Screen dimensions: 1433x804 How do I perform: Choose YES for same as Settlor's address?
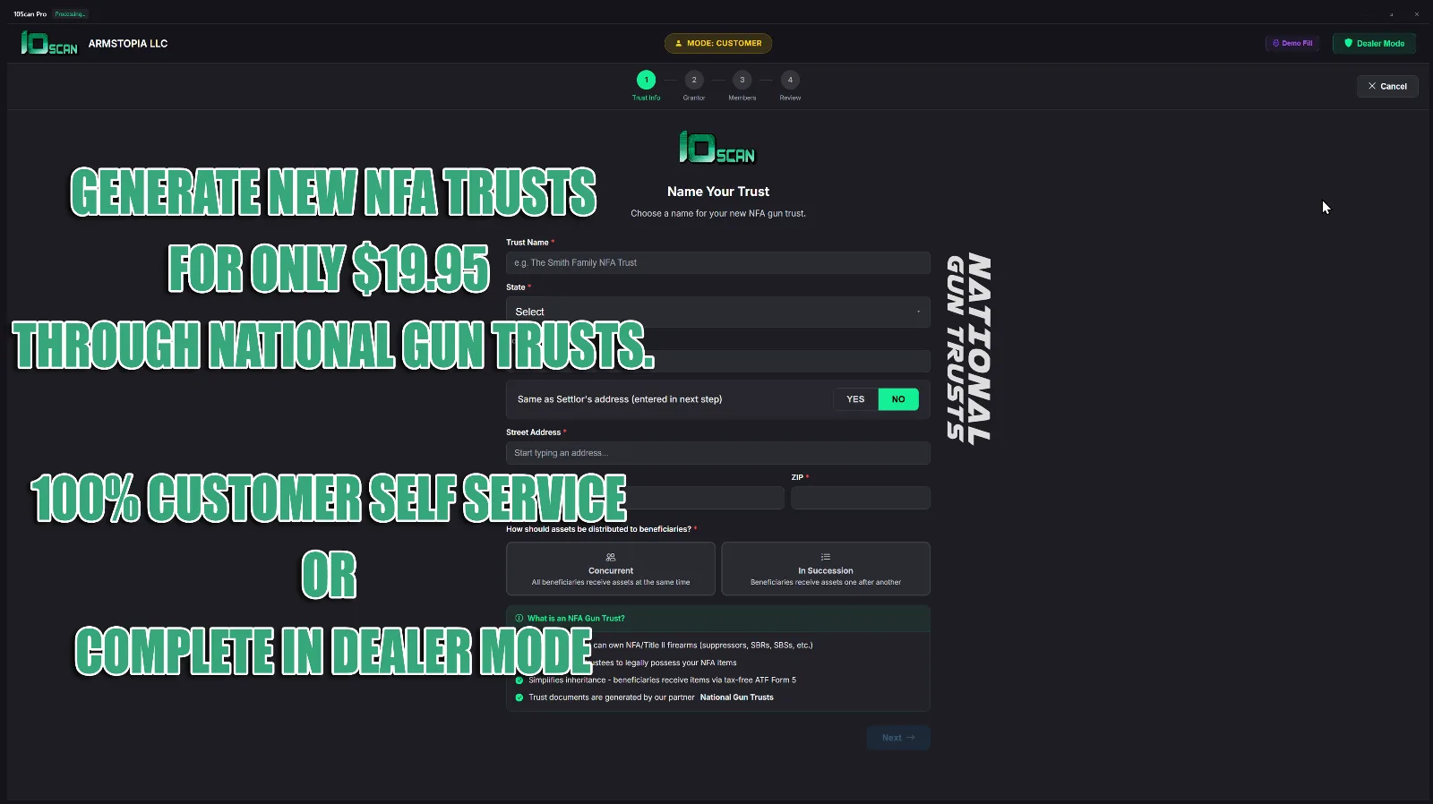click(x=855, y=399)
